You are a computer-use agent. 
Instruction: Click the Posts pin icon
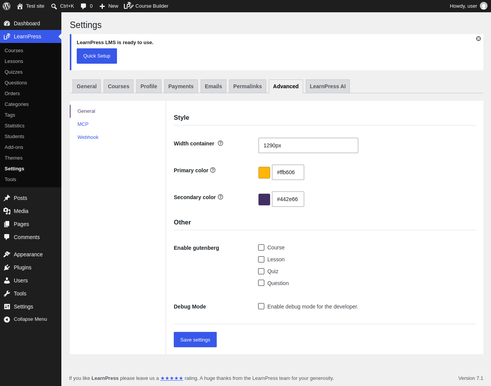click(7, 198)
